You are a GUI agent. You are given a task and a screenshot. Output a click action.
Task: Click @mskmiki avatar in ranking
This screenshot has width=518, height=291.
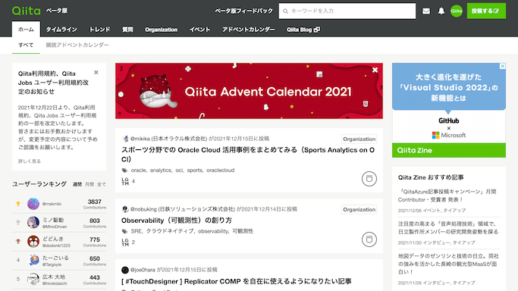point(33,204)
